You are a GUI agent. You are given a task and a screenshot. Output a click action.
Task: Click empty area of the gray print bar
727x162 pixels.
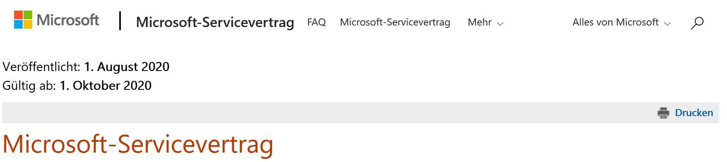coord(314,113)
